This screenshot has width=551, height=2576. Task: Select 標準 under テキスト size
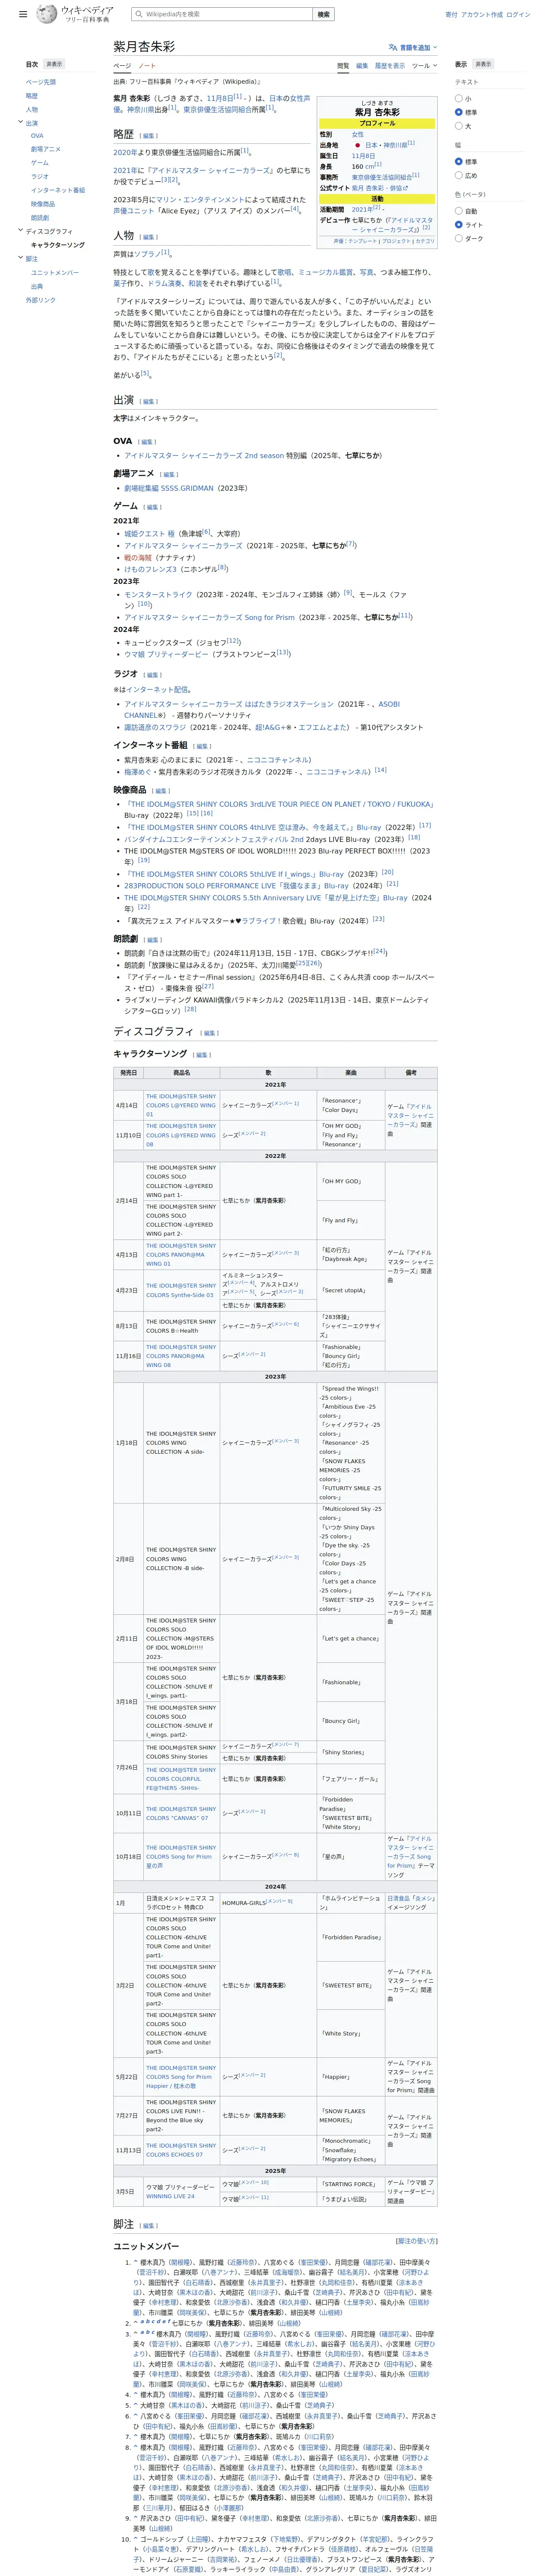[x=459, y=112]
